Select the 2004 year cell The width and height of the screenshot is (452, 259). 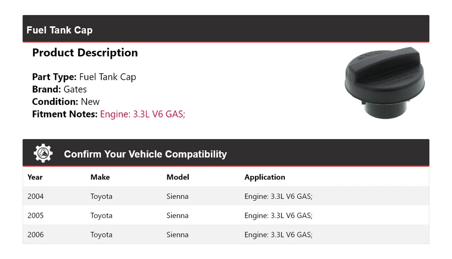point(35,196)
